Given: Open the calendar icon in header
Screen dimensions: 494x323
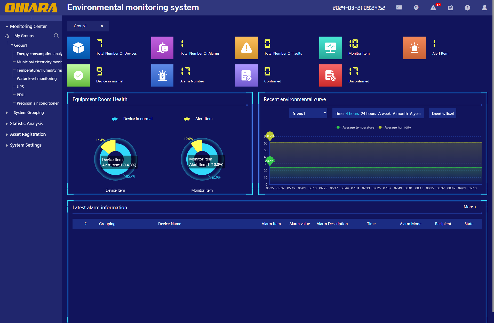Looking at the screenshot, I should [x=450, y=8].
